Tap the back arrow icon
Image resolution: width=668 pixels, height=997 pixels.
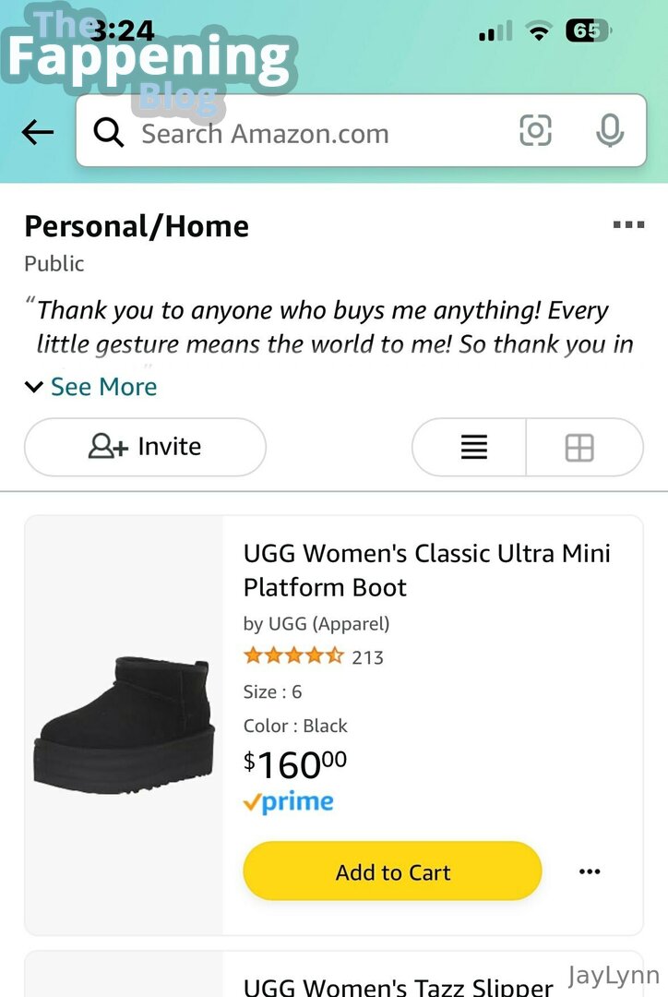coord(38,133)
